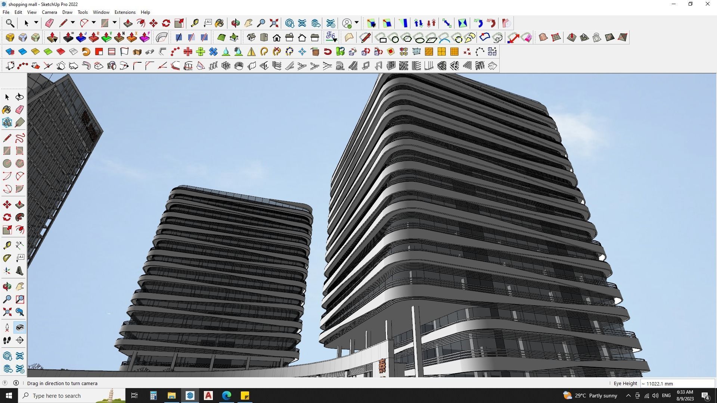Open SketchUp from the Windows taskbar
Screen dimensions: 717x403
190,396
